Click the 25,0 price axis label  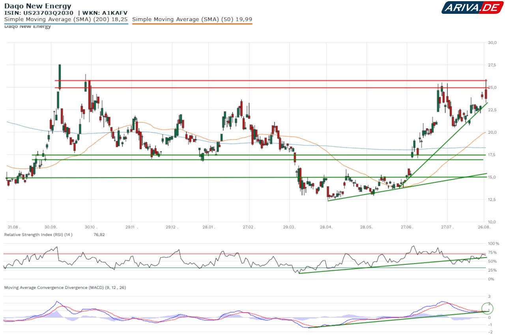pyautogui.click(x=492, y=87)
